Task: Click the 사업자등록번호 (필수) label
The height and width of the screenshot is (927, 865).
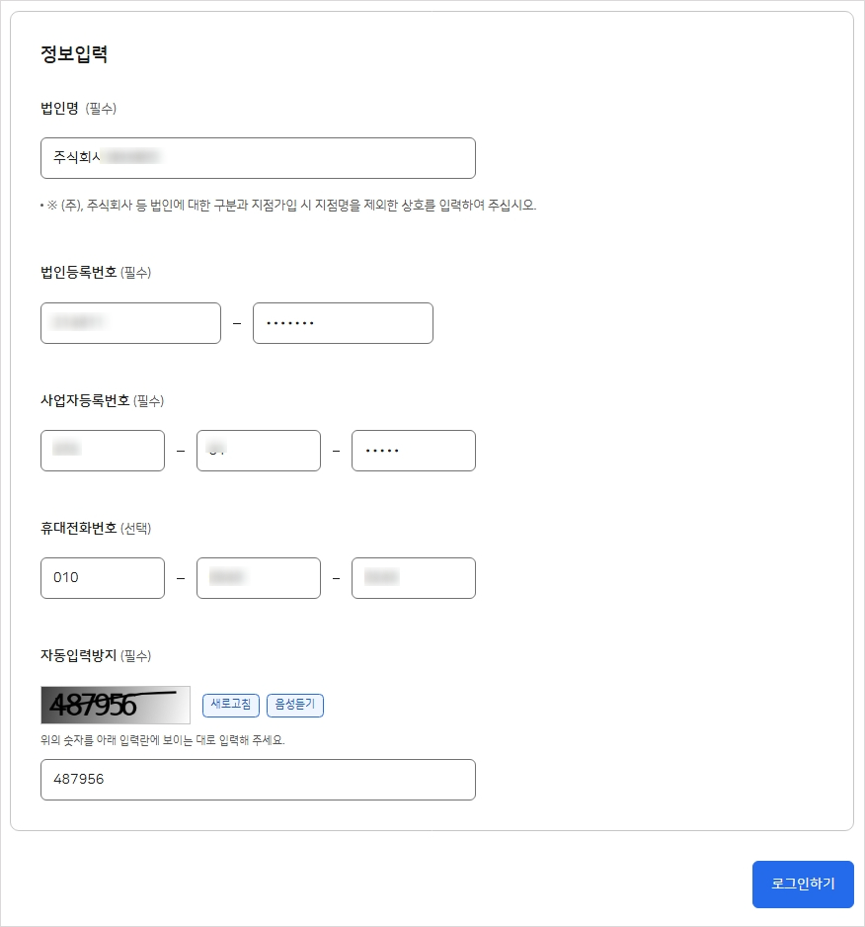Action: pyautogui.click(x=103, y=400)
